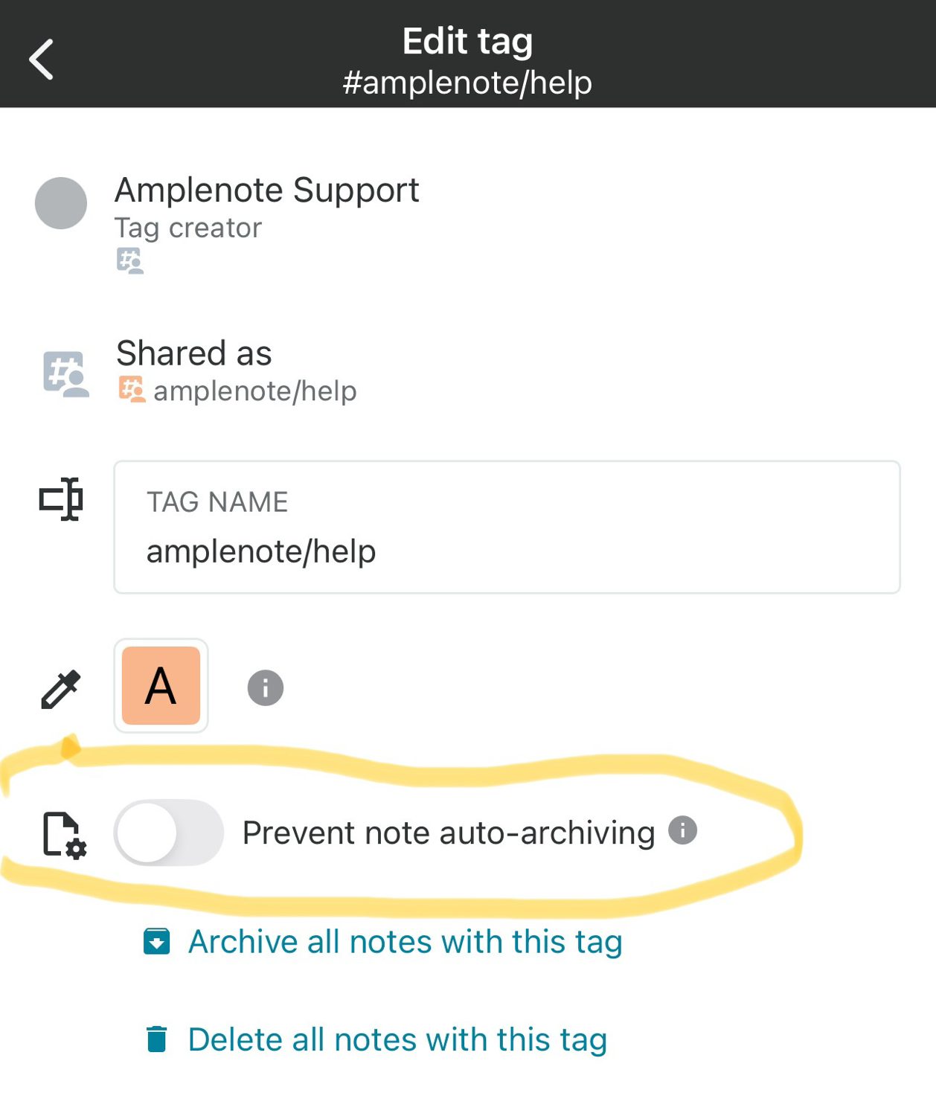The image size is (936, 1116).
Task: Tap the Prevent note auto-archiving label
Action: (x=449, y=833)
